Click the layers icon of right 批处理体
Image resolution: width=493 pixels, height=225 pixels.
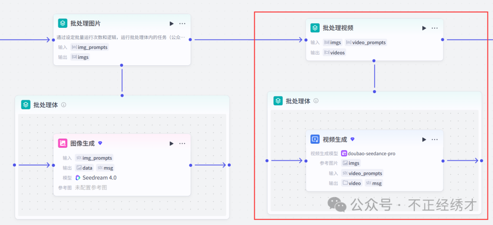pyautogui.click(x=278, y=100)
